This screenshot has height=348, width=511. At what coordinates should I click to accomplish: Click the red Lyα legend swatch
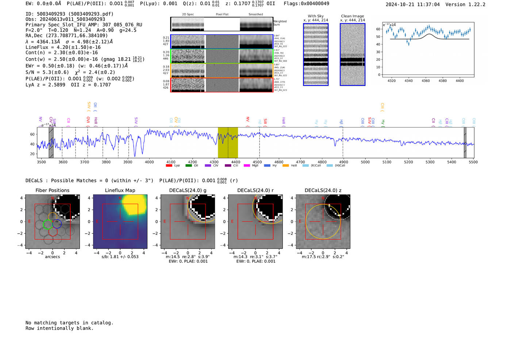169,165
